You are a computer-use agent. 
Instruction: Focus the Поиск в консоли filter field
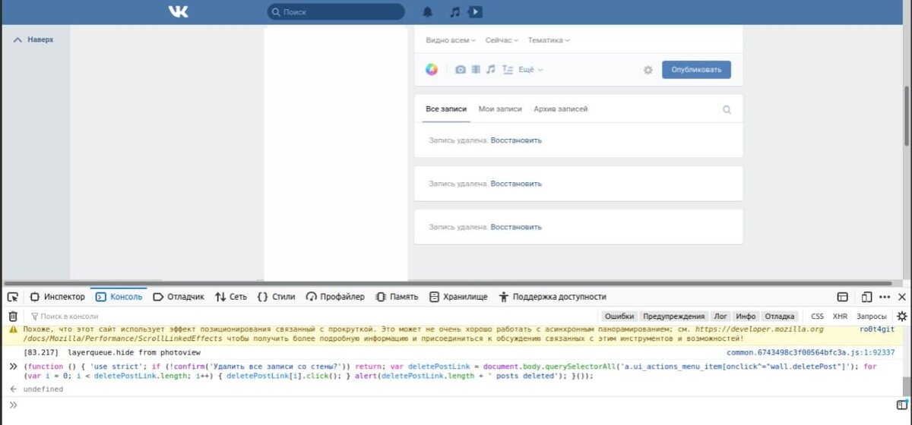[x=312, y=316]
